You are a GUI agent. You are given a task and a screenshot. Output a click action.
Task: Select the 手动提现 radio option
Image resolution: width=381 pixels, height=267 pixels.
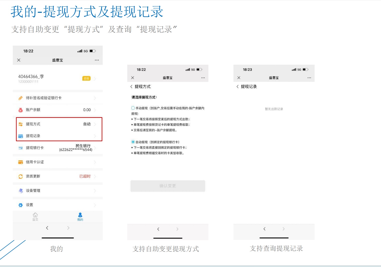pyautogui.click(x=133, y=108)
